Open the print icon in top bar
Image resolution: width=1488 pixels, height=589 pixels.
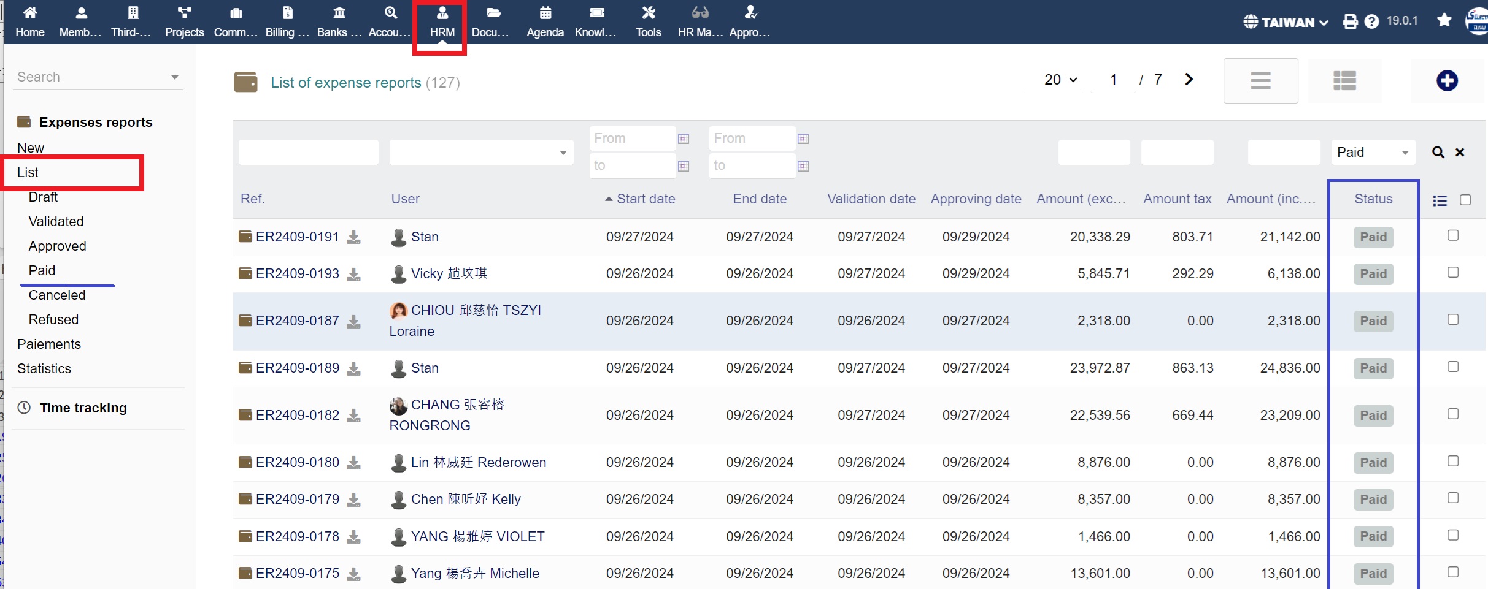click(1350, 22)
